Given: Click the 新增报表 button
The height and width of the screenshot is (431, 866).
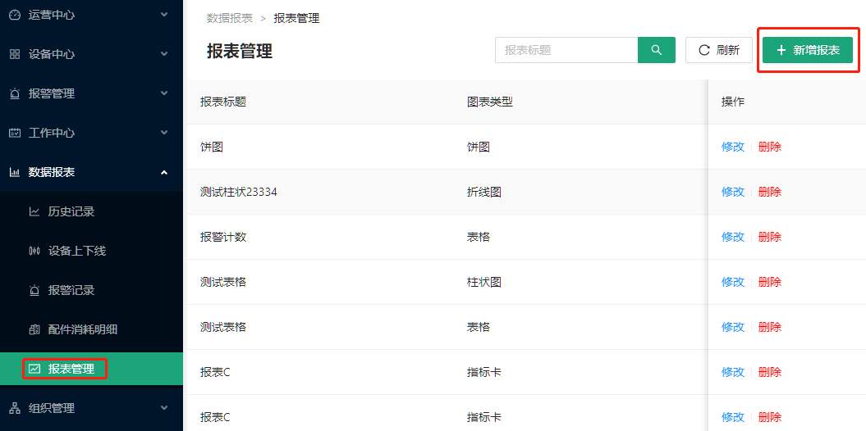Looking at the screenshot, I should (x=808, y=50).
